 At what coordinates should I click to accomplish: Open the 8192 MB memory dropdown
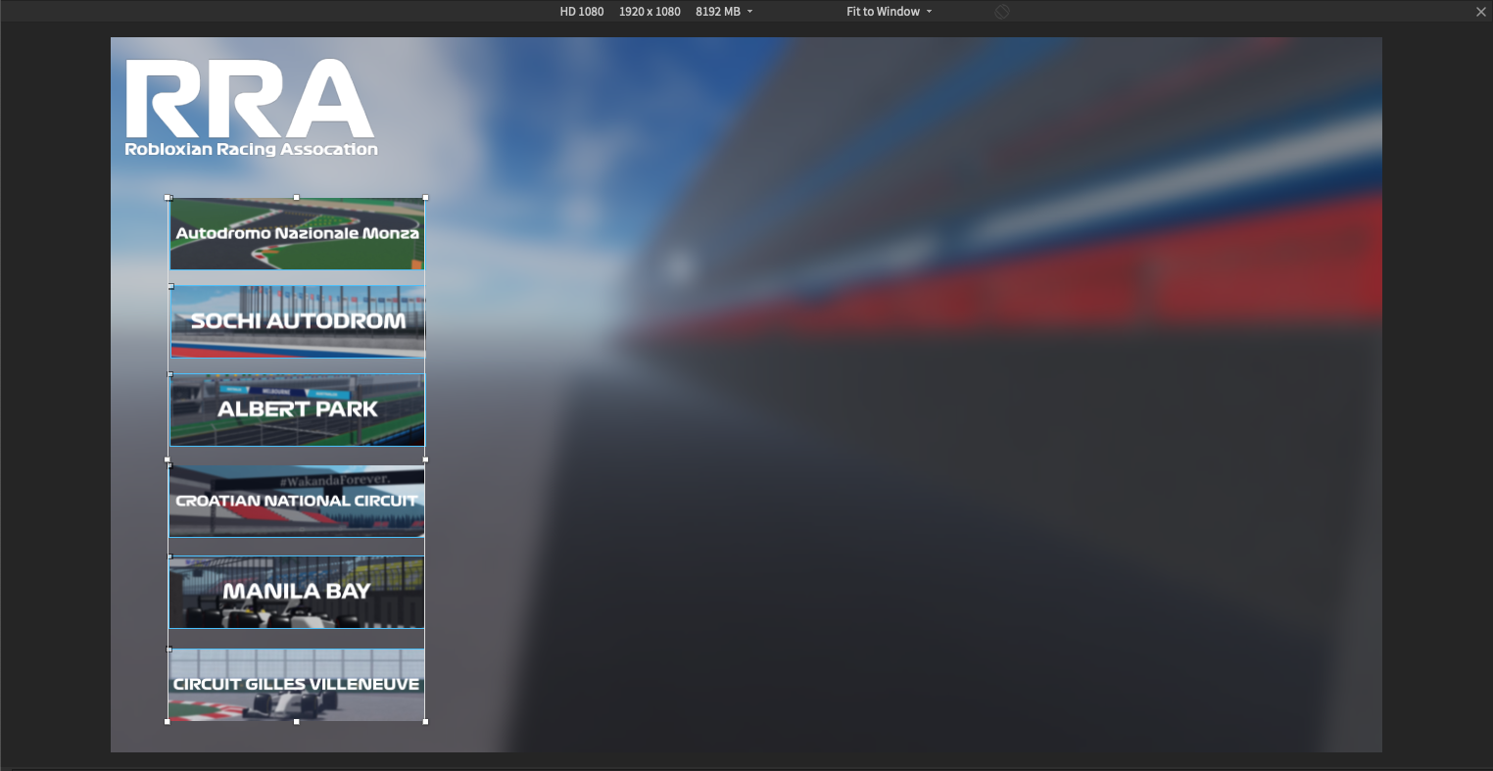[724, 12]
